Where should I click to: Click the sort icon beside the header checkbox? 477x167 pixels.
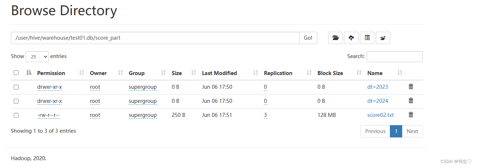pyautogui.click(x=29, y=73)
